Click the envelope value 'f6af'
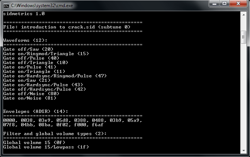Image resolution: width=250 pixels, height=157 pixels. pyautogui.click(x=97, y=125)
